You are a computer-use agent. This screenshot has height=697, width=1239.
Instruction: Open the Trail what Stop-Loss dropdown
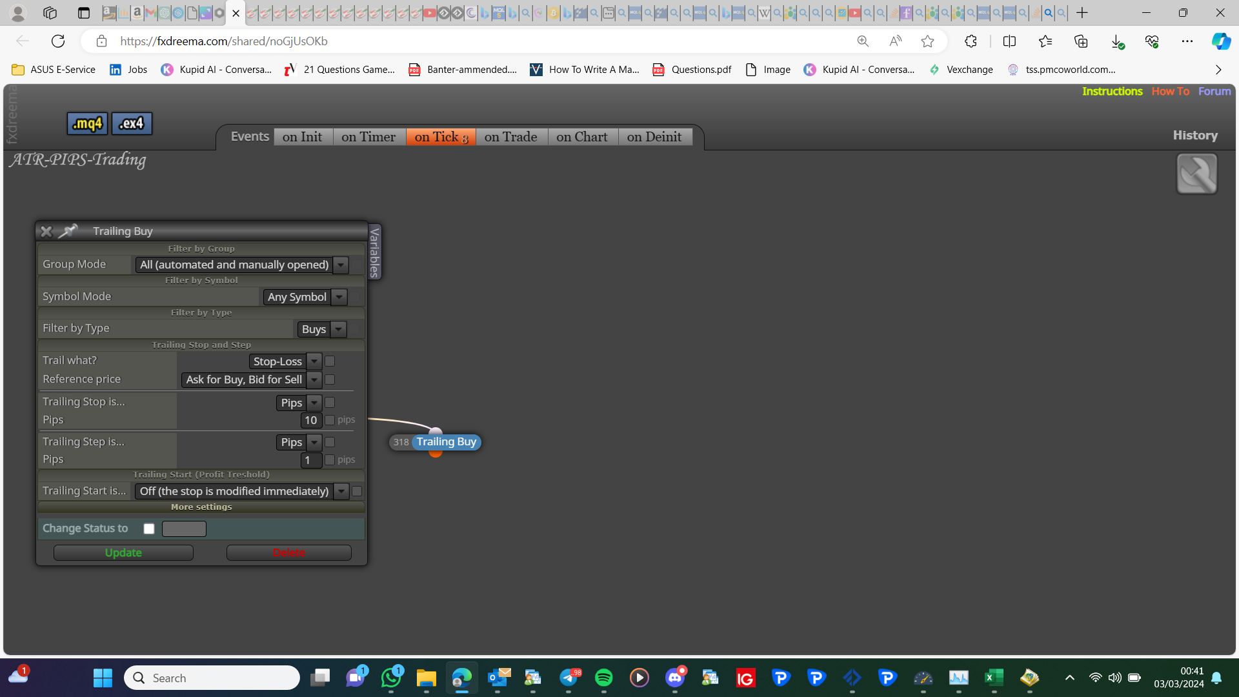coord(285,361)
